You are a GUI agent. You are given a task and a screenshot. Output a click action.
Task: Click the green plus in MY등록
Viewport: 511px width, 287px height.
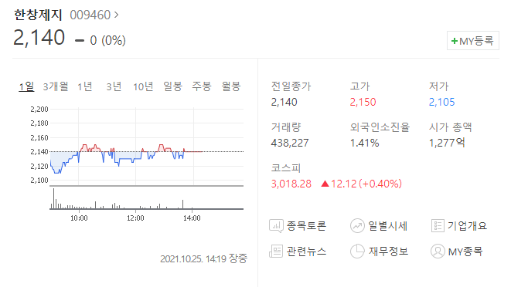click(455, 41)
